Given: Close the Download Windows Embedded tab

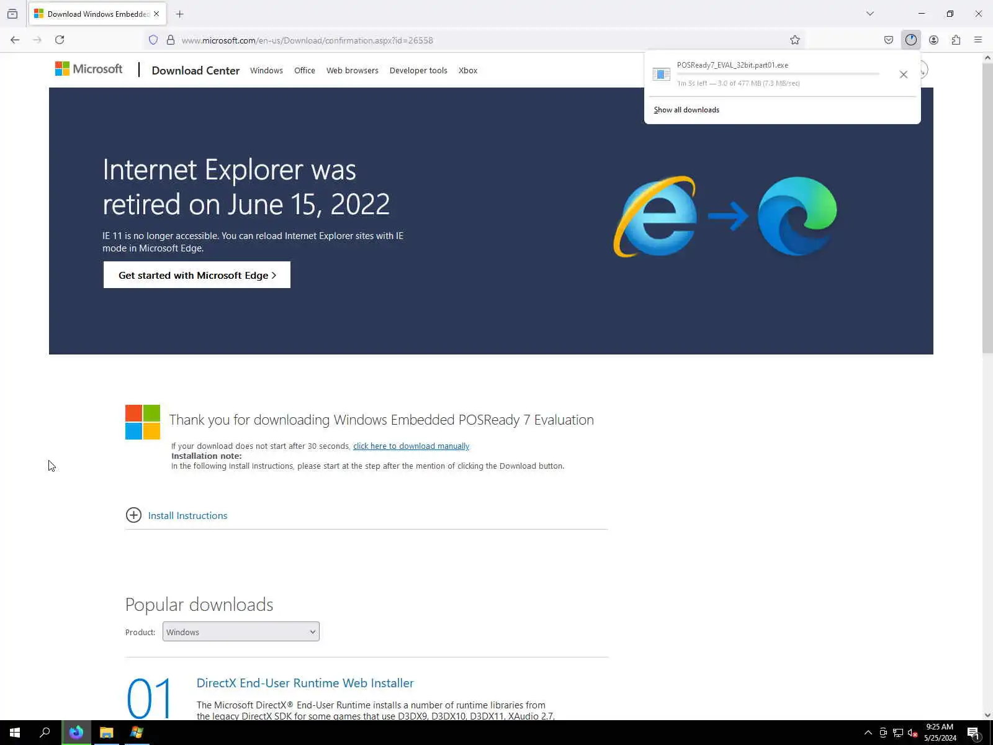Looking at the screenshot, I should [x=156, y=14].
